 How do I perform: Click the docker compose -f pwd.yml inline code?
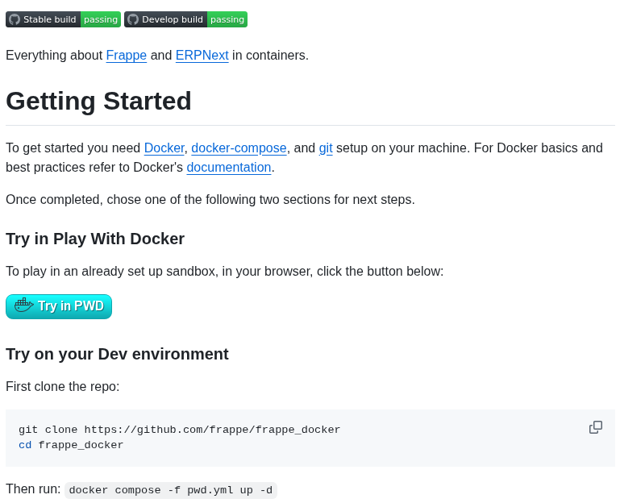point(171,490)
